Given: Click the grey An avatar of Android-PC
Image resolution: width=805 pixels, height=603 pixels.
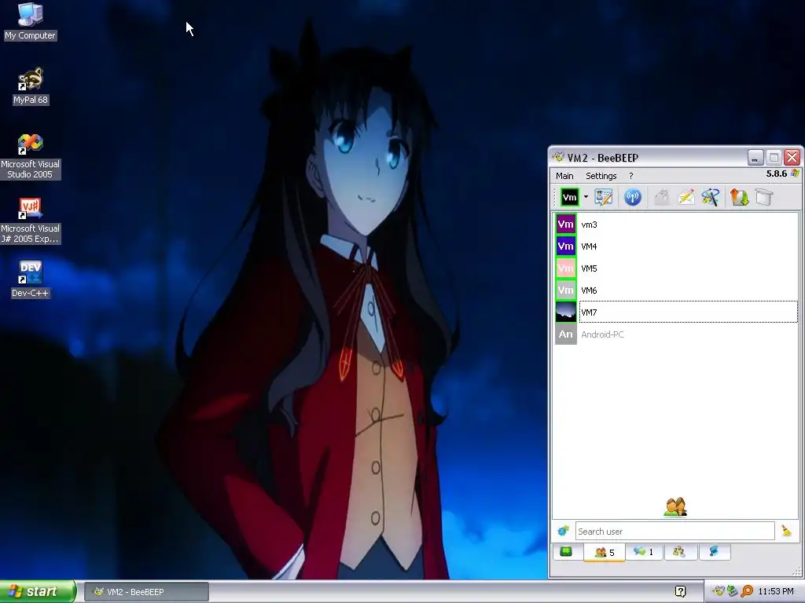Looking at the screenshot, I should pos(566,334).
